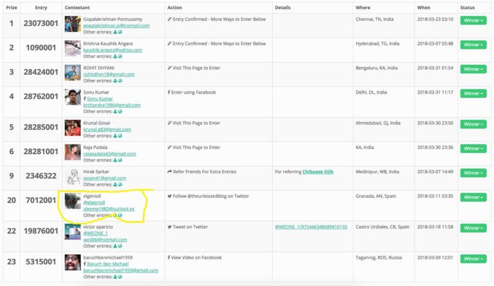Select timestamp 2018-03-31 11:17

435,92
